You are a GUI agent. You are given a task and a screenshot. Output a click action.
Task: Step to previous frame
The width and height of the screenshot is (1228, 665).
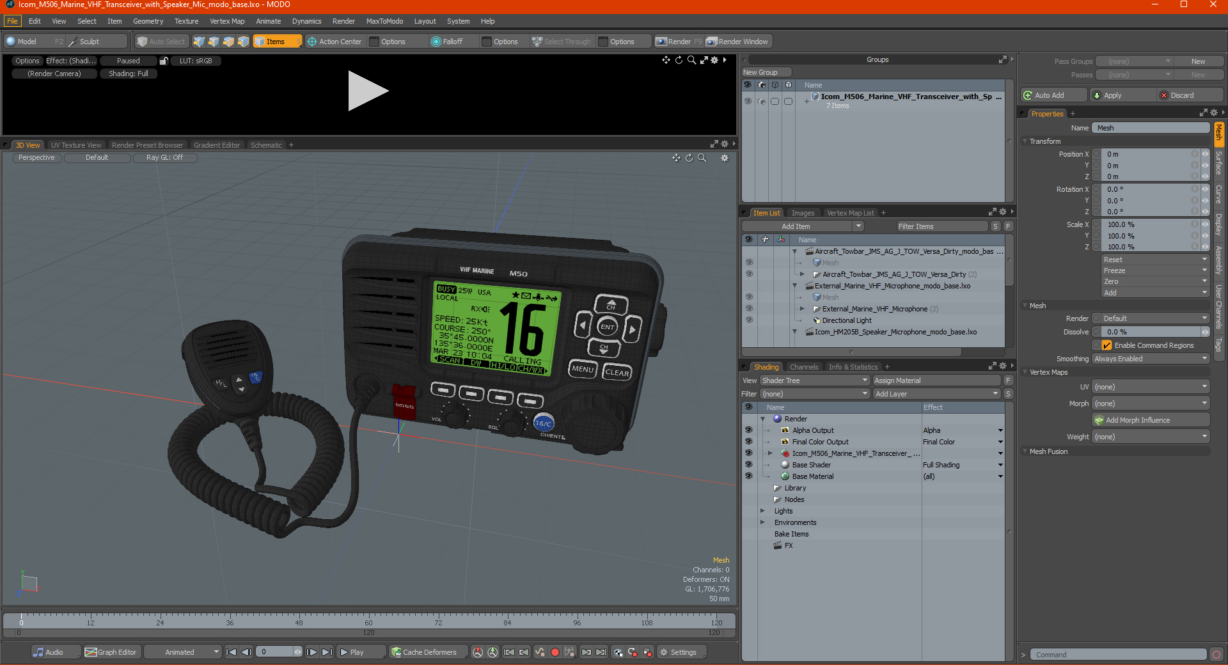(x=246, y=652)
